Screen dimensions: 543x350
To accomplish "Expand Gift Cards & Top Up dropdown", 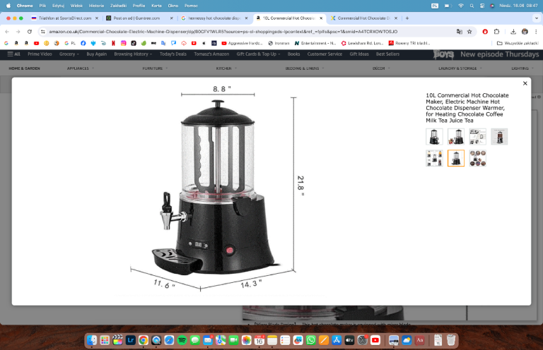I will (258, 54).
